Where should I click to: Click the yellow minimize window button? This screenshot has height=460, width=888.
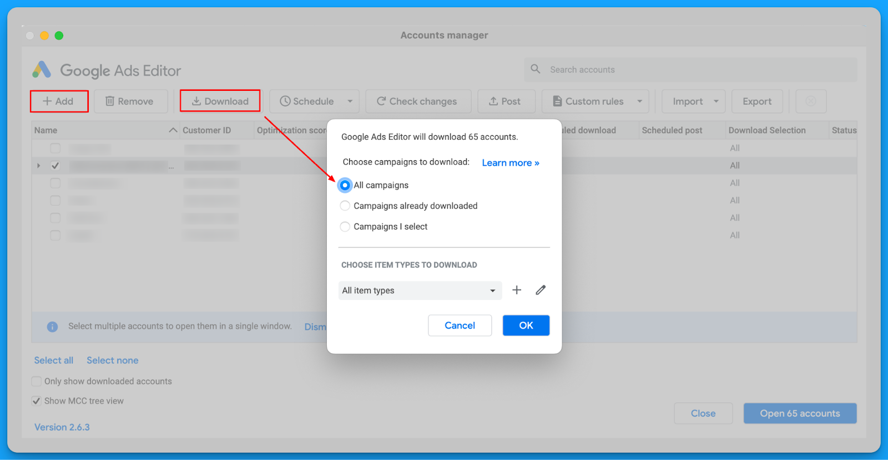(x=44, y=35)
